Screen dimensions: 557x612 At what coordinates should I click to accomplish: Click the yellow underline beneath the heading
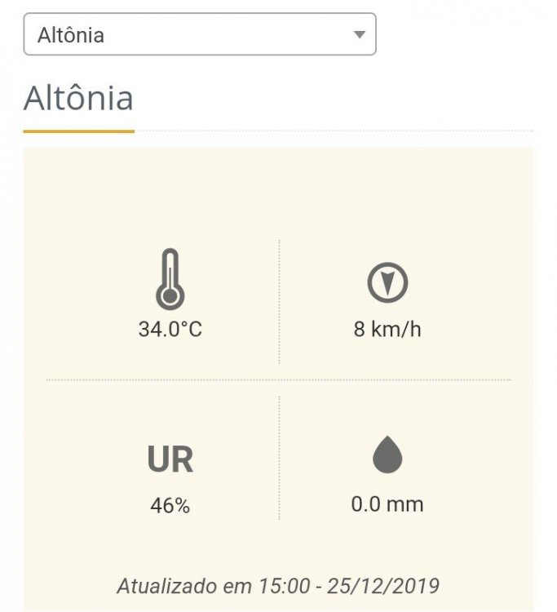pos(78,131)
